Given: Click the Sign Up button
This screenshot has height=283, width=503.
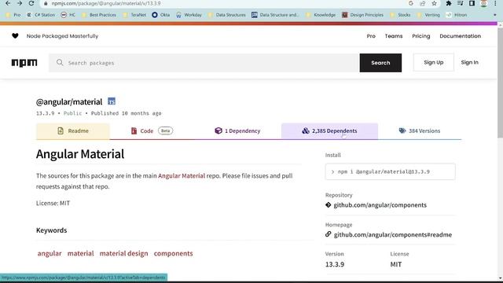Looking at the screenshot, I should click(433, 63).
